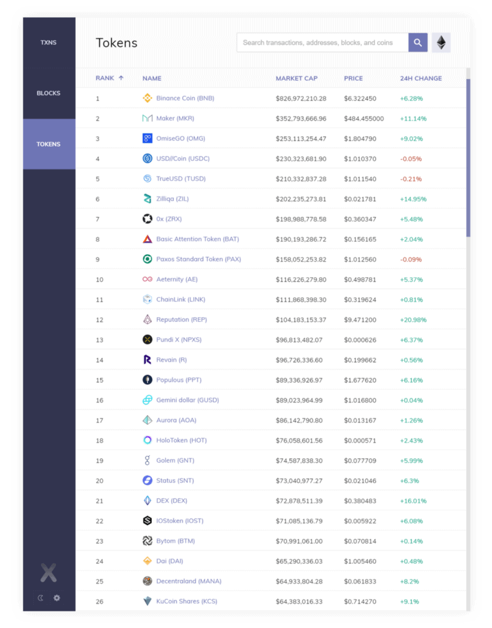Select the +20.98% change value

[x=413, y=320]
